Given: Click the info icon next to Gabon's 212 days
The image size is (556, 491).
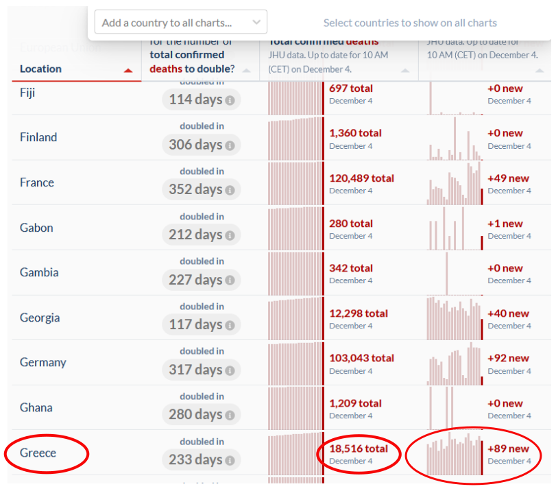Looking at the screenshot, I should pos(230,236).
